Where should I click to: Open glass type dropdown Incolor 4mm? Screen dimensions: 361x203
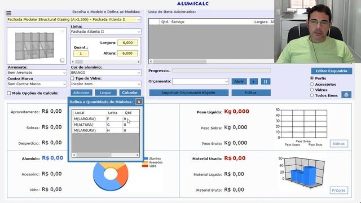105,84
